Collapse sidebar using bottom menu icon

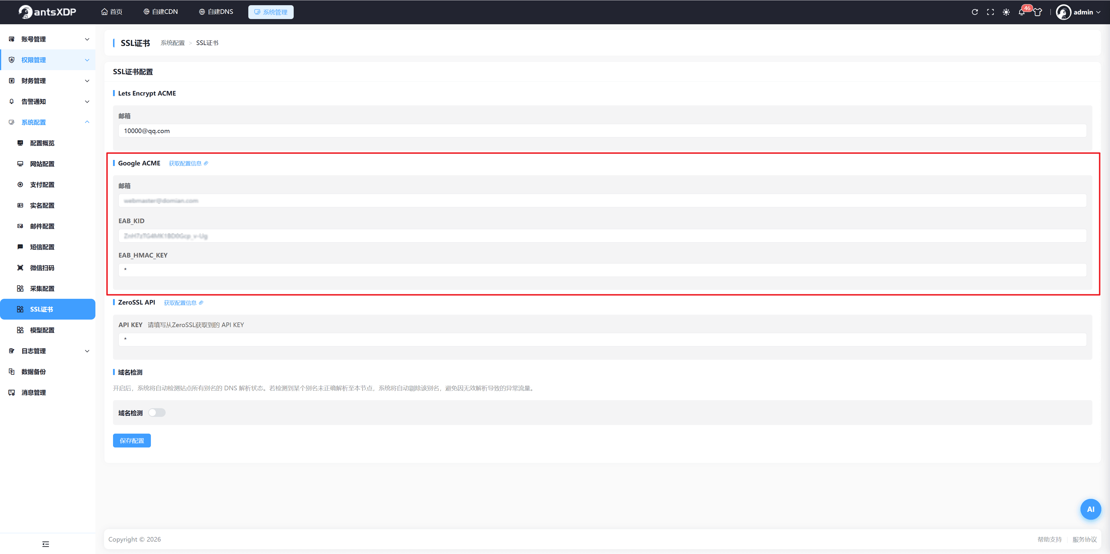tap(46, 544)
